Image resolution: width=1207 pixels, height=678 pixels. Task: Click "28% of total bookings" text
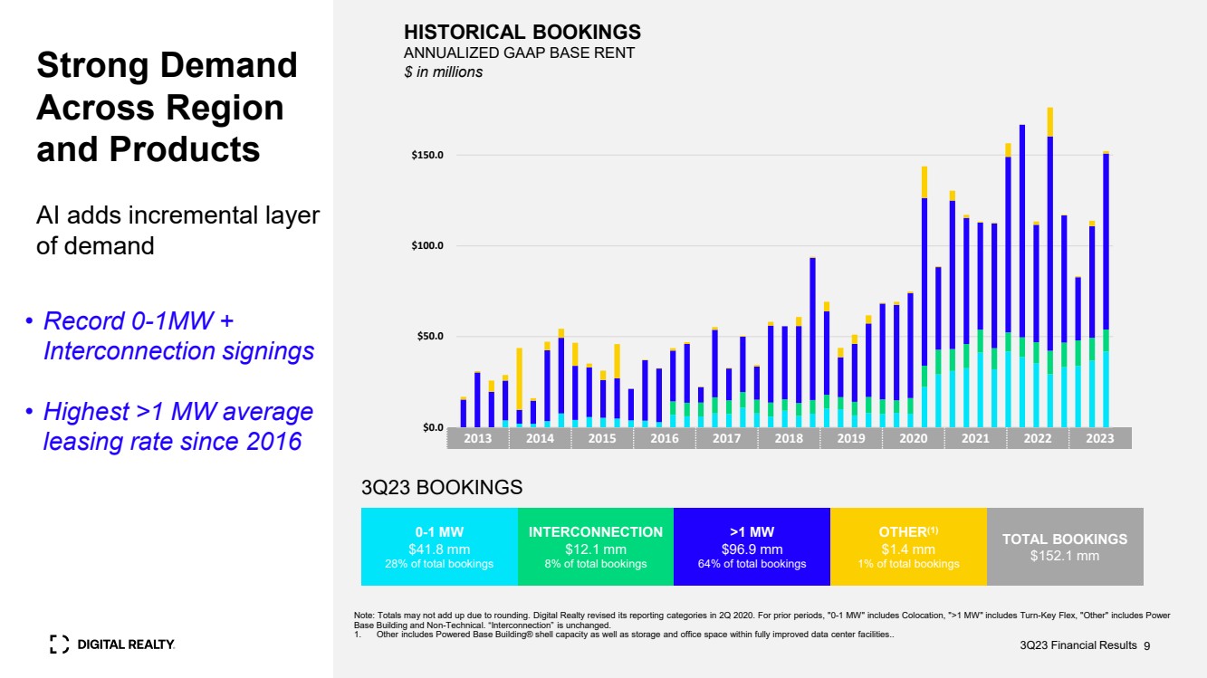[x=439, y=564]
